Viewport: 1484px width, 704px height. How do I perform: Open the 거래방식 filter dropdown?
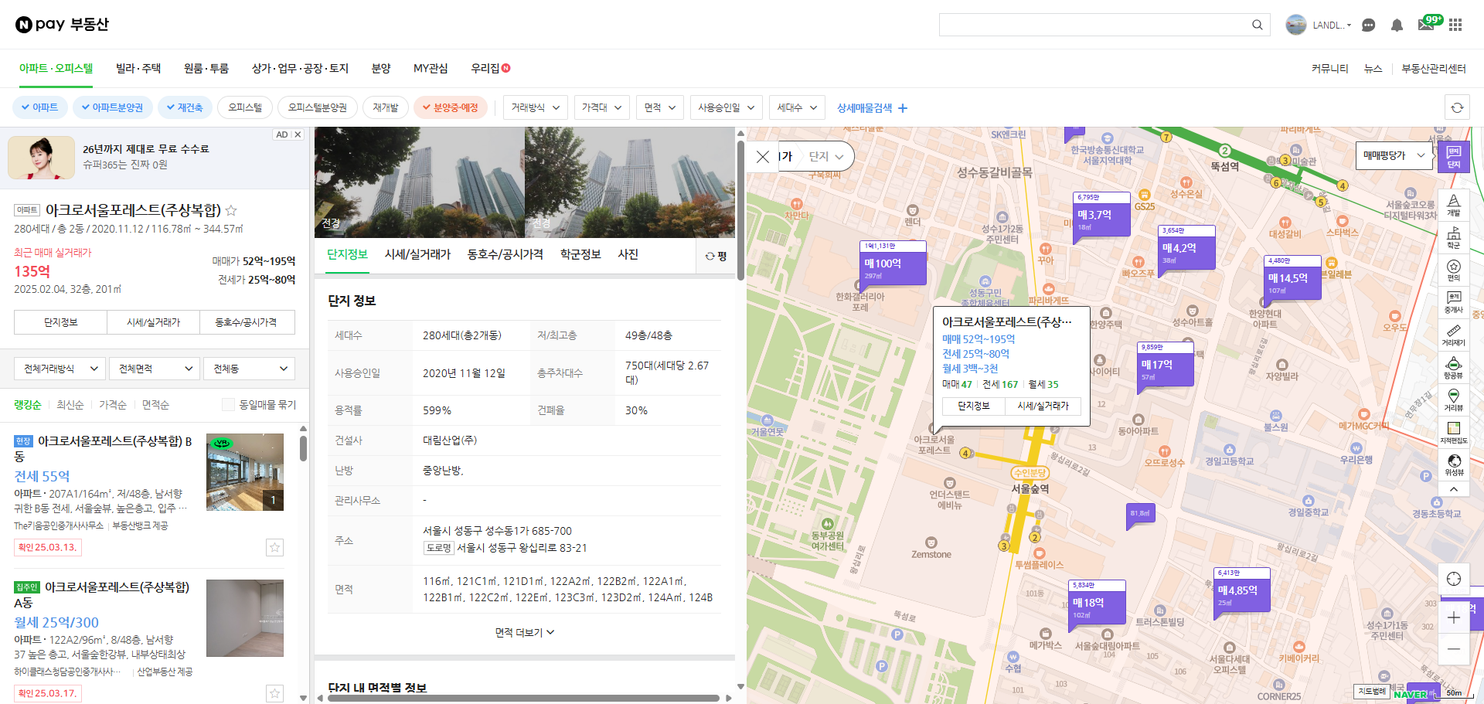pos(536,107)
